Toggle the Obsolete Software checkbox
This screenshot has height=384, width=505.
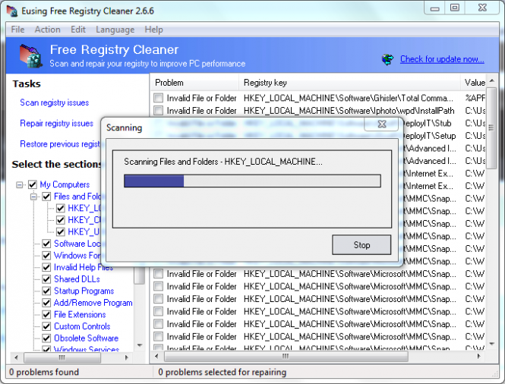46,338
